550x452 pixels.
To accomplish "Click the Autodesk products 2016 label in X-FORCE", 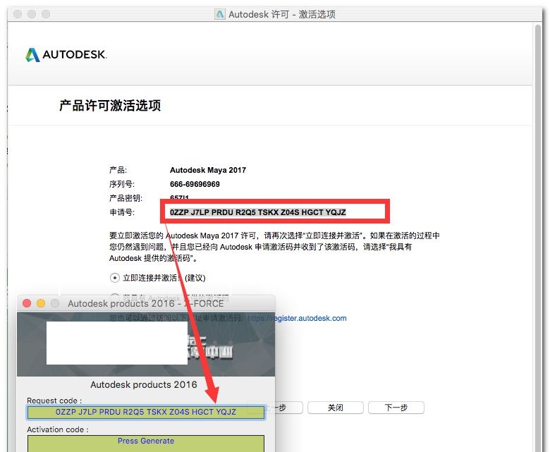I will pos(144,385).
